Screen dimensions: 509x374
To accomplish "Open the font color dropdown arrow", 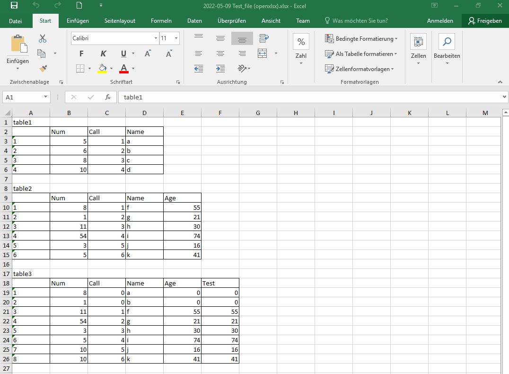I will pyautogui.click(x=133, y=69).
